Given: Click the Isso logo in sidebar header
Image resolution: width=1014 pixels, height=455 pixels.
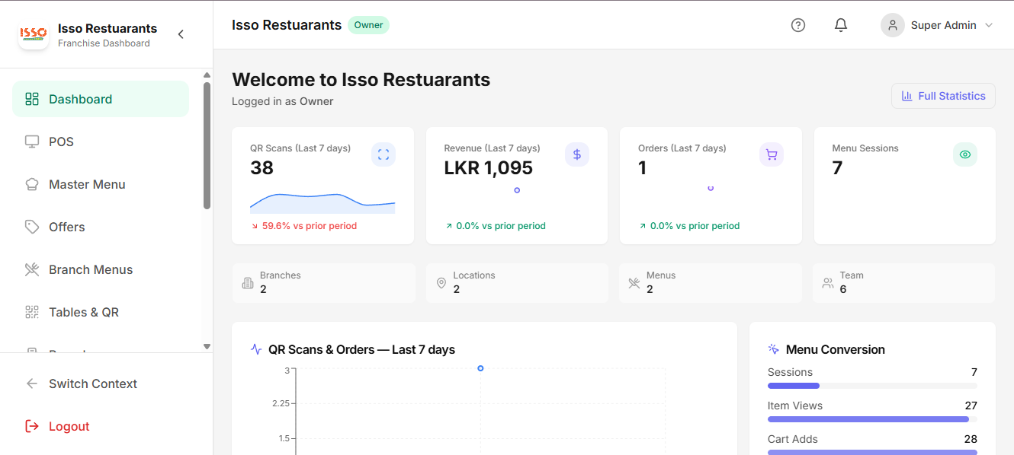Looking at the screenshot, I should (x=34, y=34).
